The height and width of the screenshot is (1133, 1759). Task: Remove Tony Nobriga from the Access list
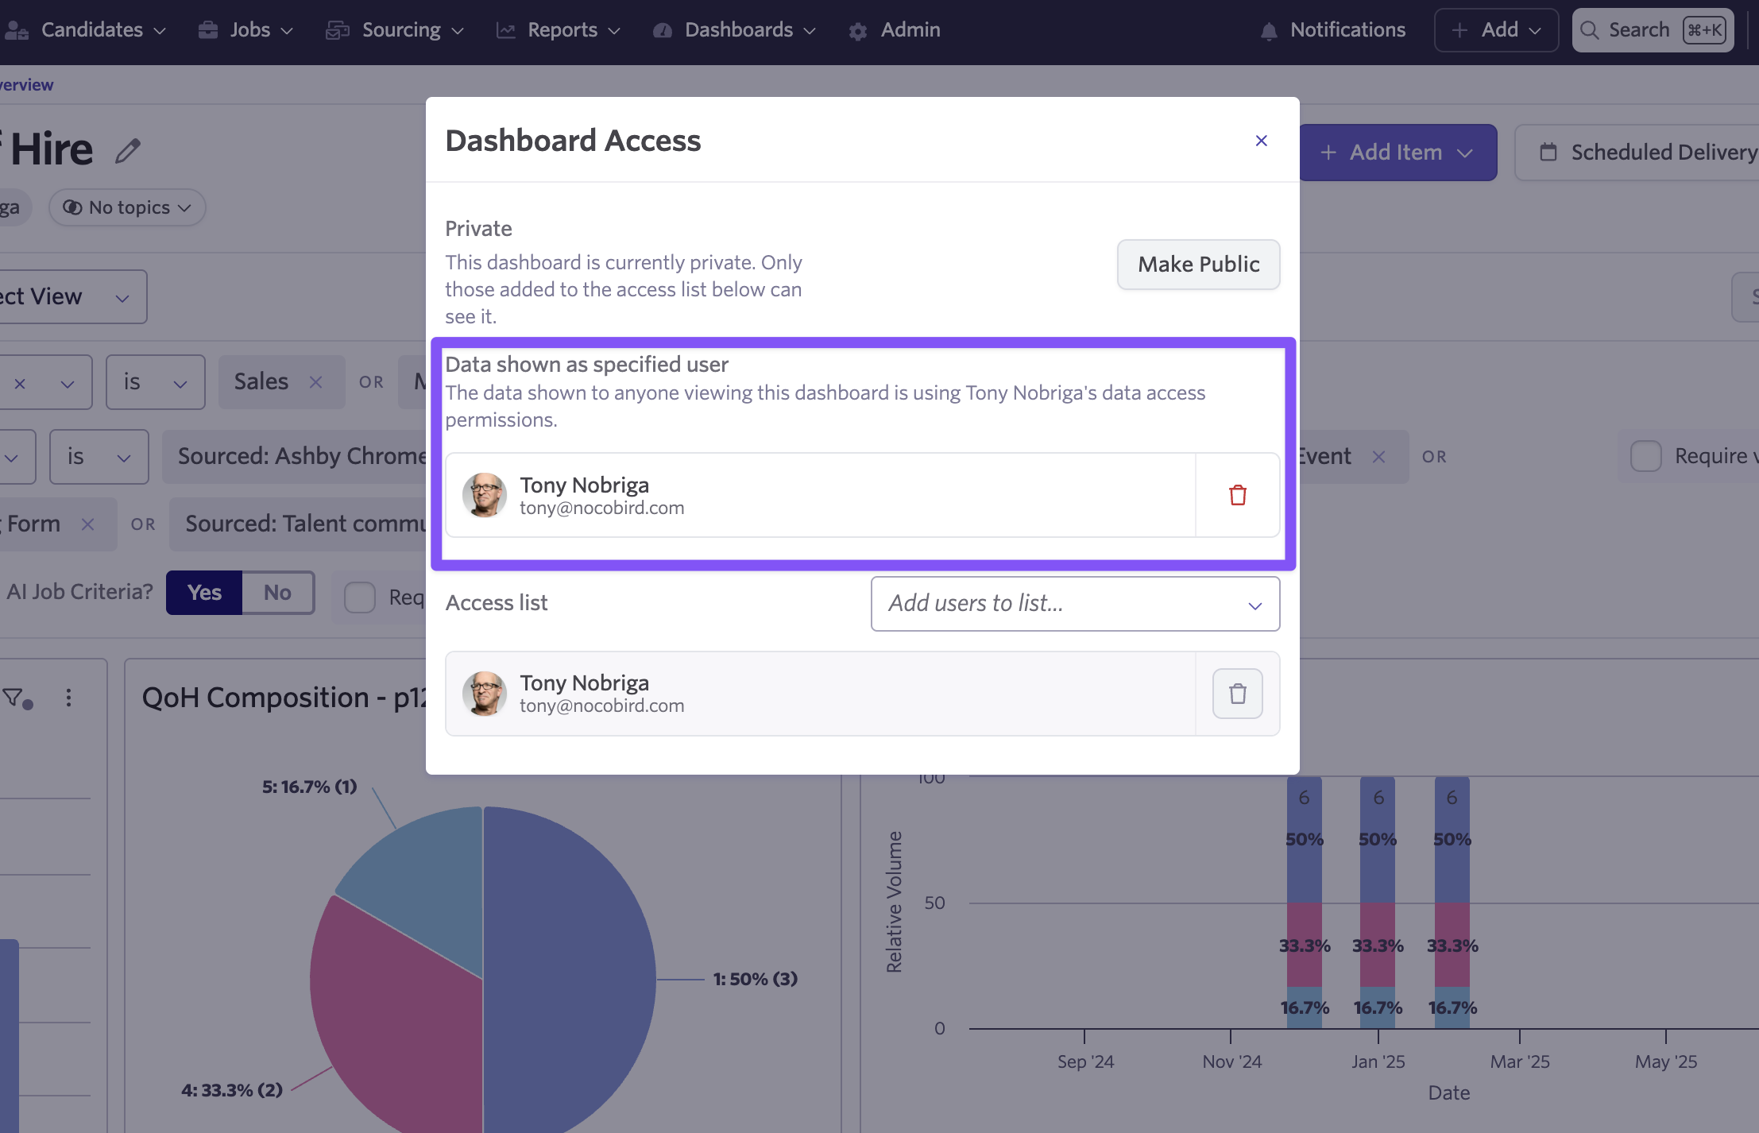pyautogui.click(x=1238, y=694)
